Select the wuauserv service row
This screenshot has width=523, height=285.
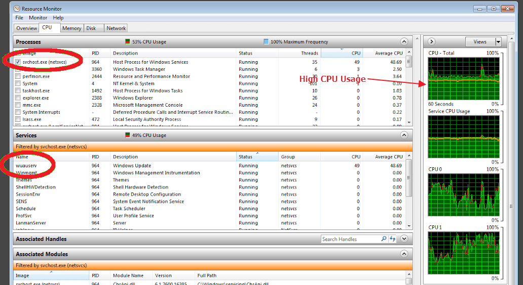tap(26, 166)
